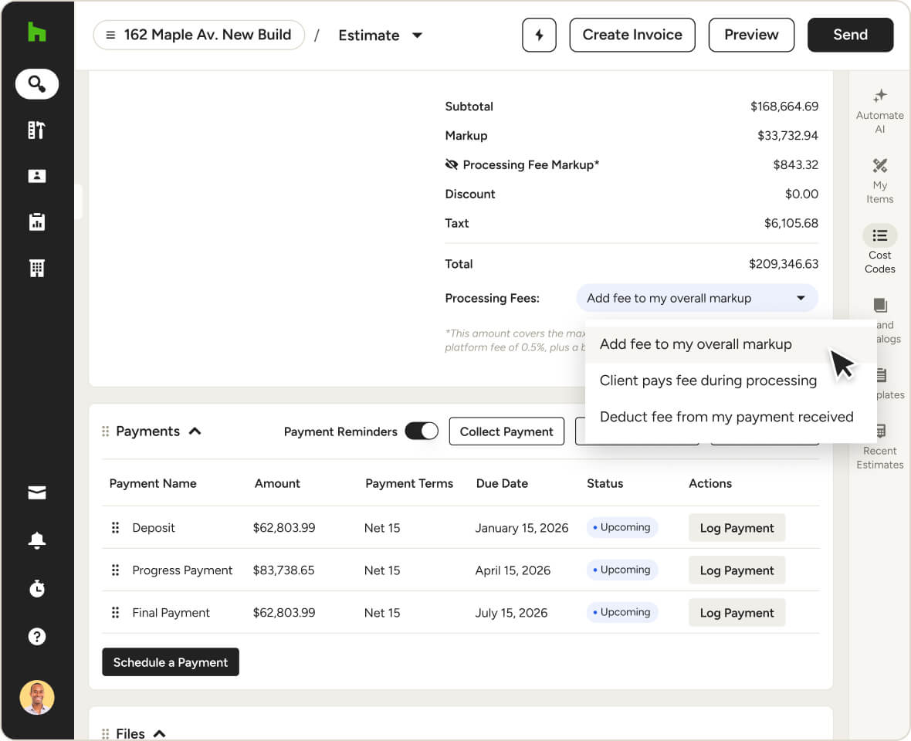Image resolution: width=911 pixels, height=741 pixels.
Task: Click the Create Invoice button
Action: 632,36
